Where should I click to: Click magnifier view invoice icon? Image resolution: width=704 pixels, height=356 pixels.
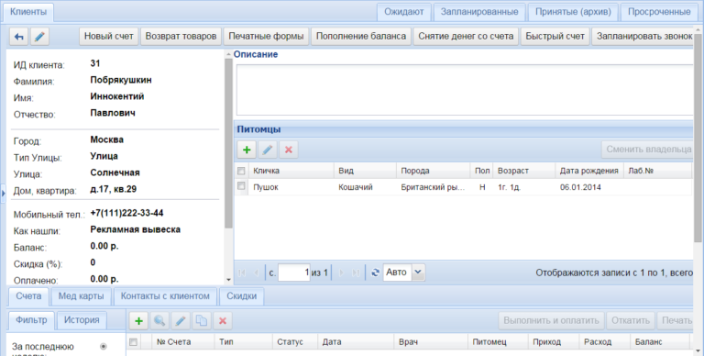tap(159, 320)
